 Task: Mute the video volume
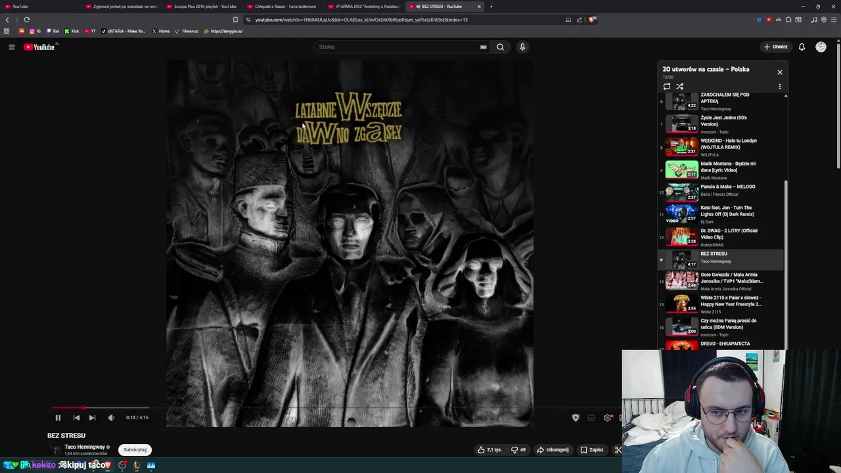[111, 418]
